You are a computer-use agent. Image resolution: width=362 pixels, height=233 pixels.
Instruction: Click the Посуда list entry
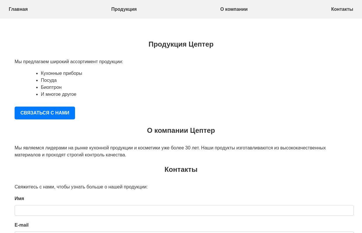click(49, 80)
